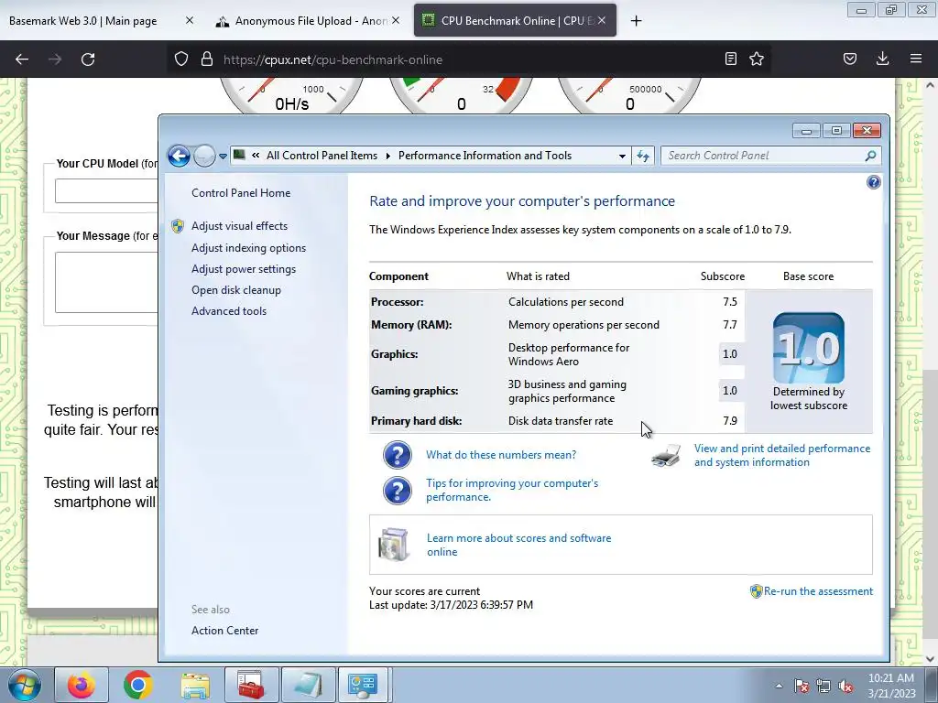Click Re-run the assessment
The image size is (938, 703).
pyautogui.click(x=818, y=591)
